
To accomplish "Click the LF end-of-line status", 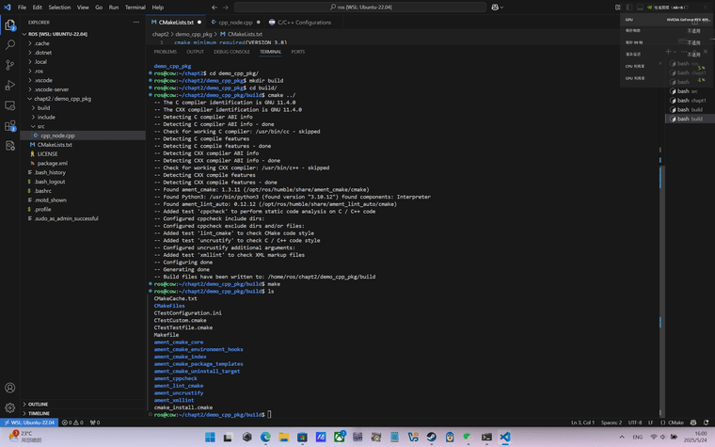I will (x=651, y=423).
